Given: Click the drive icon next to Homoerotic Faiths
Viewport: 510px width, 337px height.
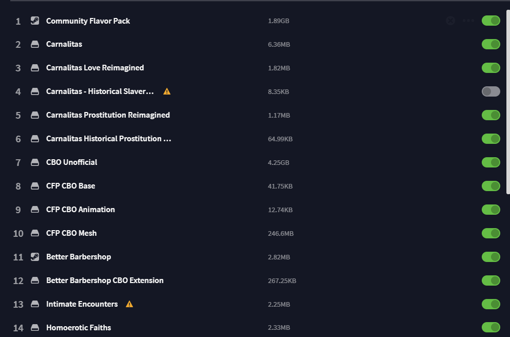Looking at the screenshot, I should coord(35,328).
